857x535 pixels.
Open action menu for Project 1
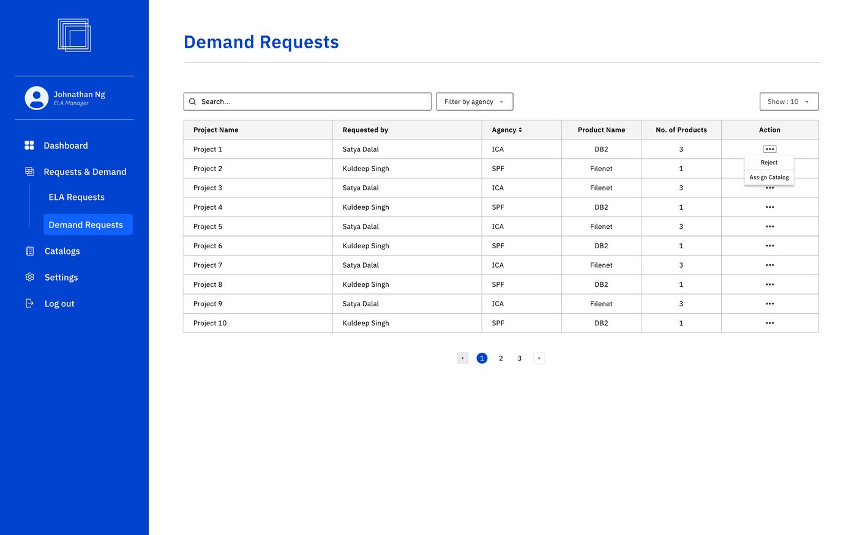point(769,149)
